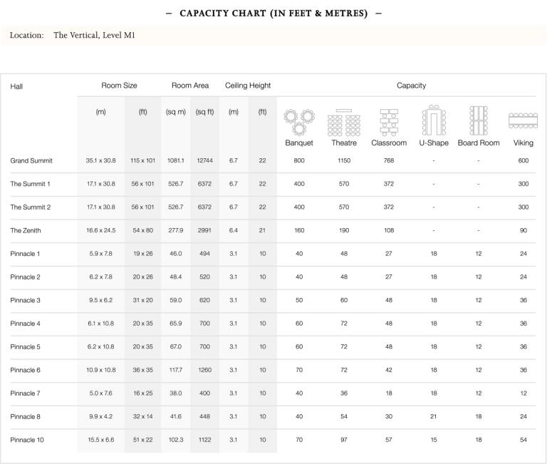Image resolution: width=547 pixels, height=464 pixels.
Task: Click the Hall column header
Action: (16, 86)
